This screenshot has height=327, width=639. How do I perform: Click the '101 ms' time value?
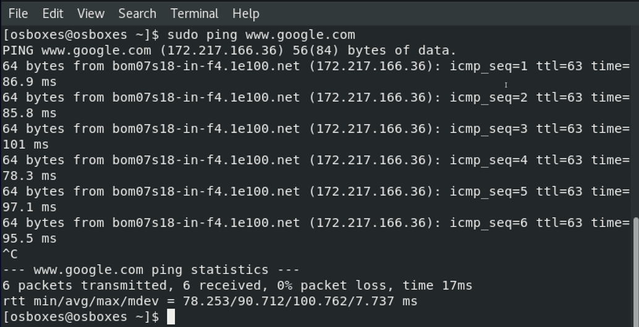[x=25, y=144]
